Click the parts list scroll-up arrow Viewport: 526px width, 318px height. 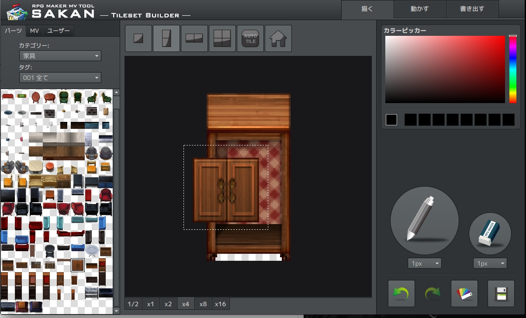point(116,93)
